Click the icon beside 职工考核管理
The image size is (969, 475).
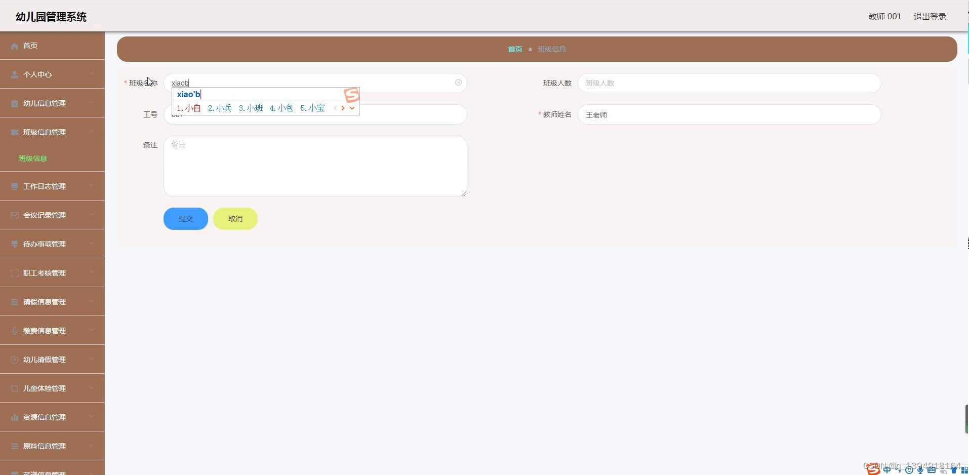(15, 273)
